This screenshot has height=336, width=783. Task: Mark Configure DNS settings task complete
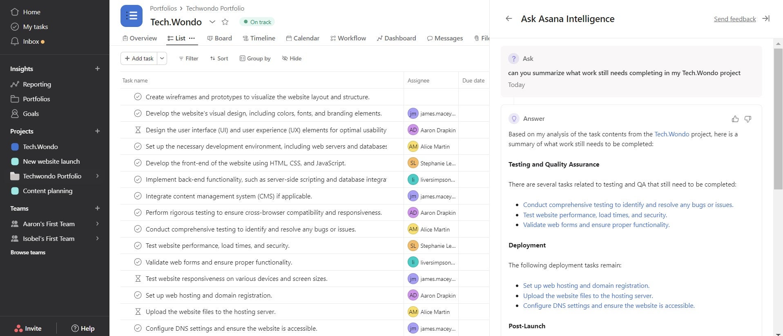click(138, 328)
